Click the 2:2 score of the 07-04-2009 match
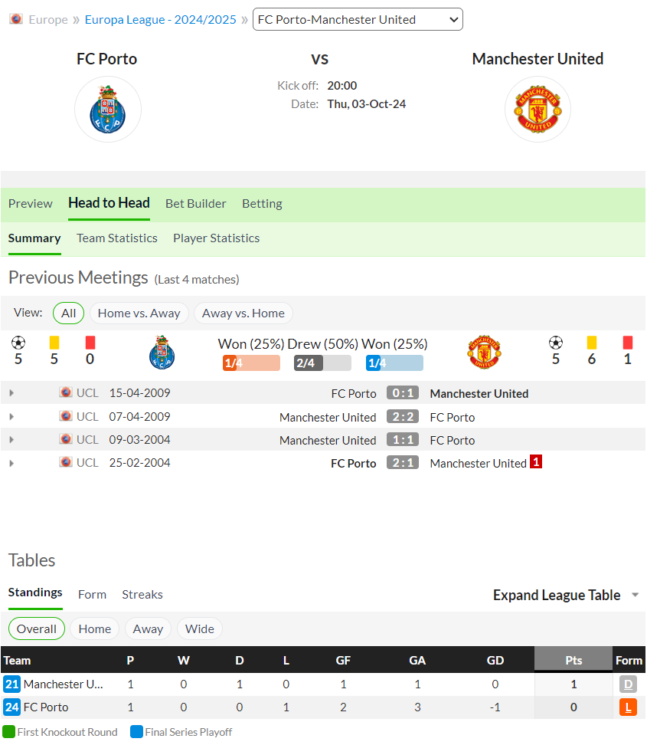This screenshot has width=647, height=745. tap(403, 417)
